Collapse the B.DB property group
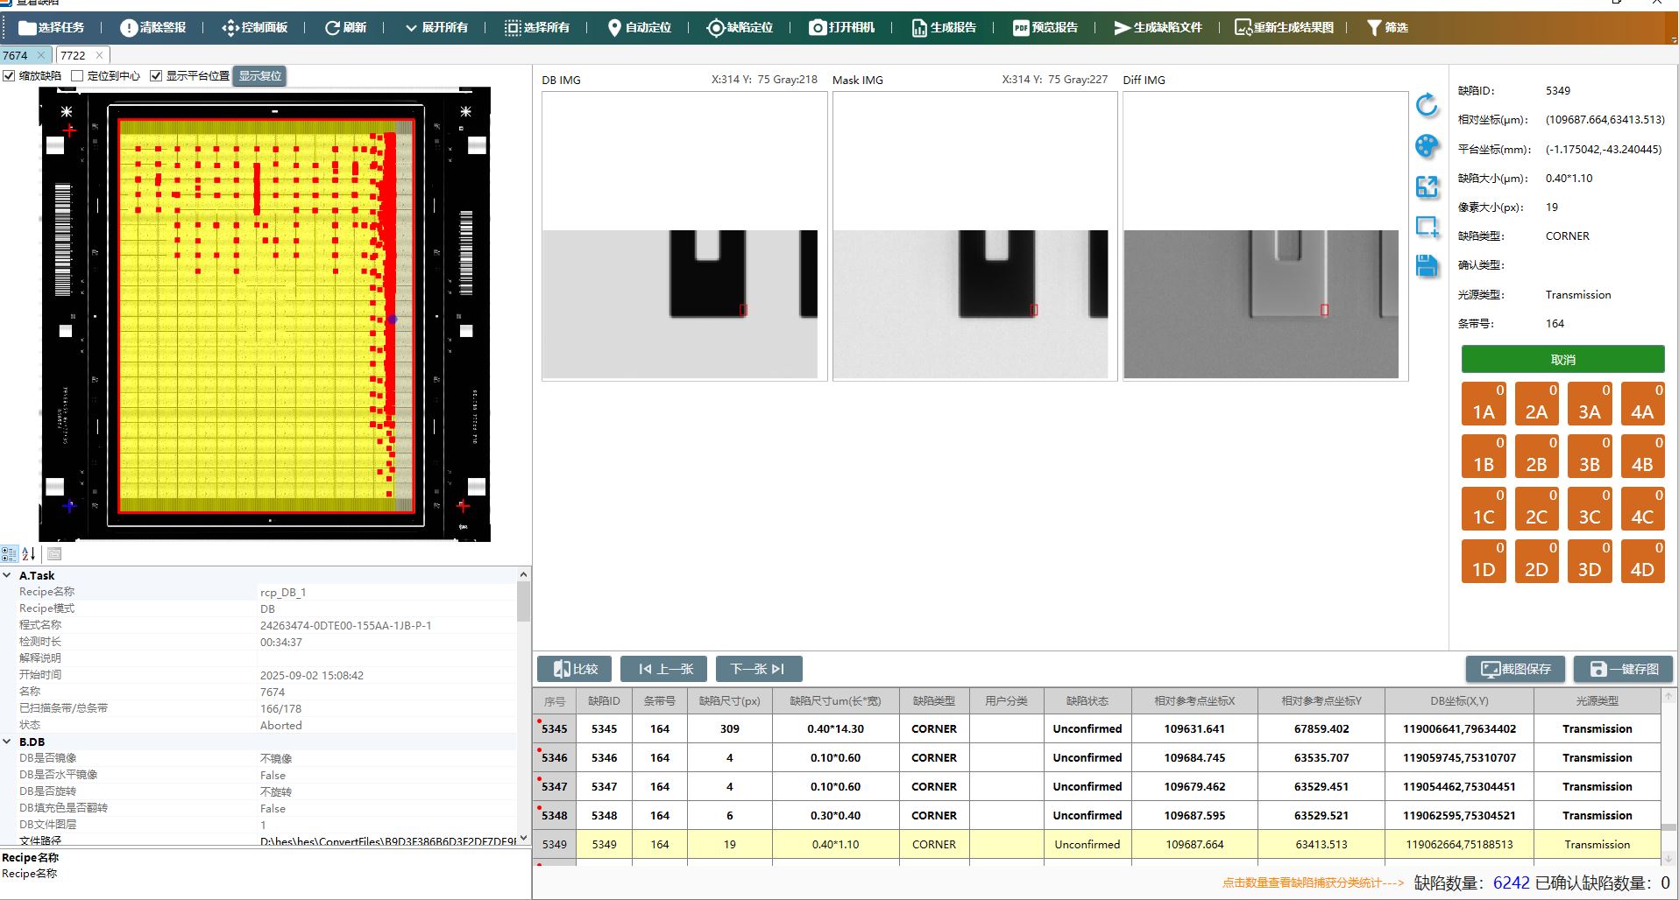Viewport: 1679px width, 900px height. point(8,742)
